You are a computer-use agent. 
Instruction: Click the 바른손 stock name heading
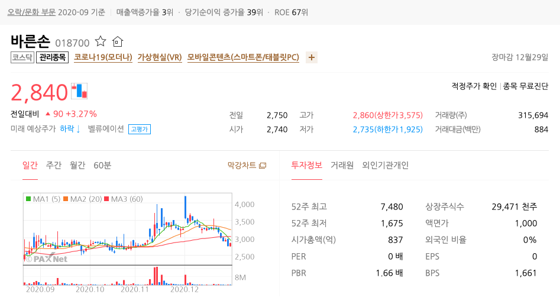click(30, 41)
